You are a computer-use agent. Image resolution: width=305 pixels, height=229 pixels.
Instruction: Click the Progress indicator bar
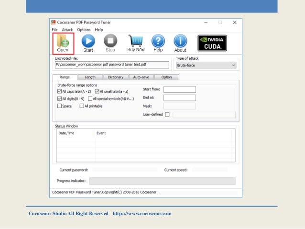tap(163, 181)
